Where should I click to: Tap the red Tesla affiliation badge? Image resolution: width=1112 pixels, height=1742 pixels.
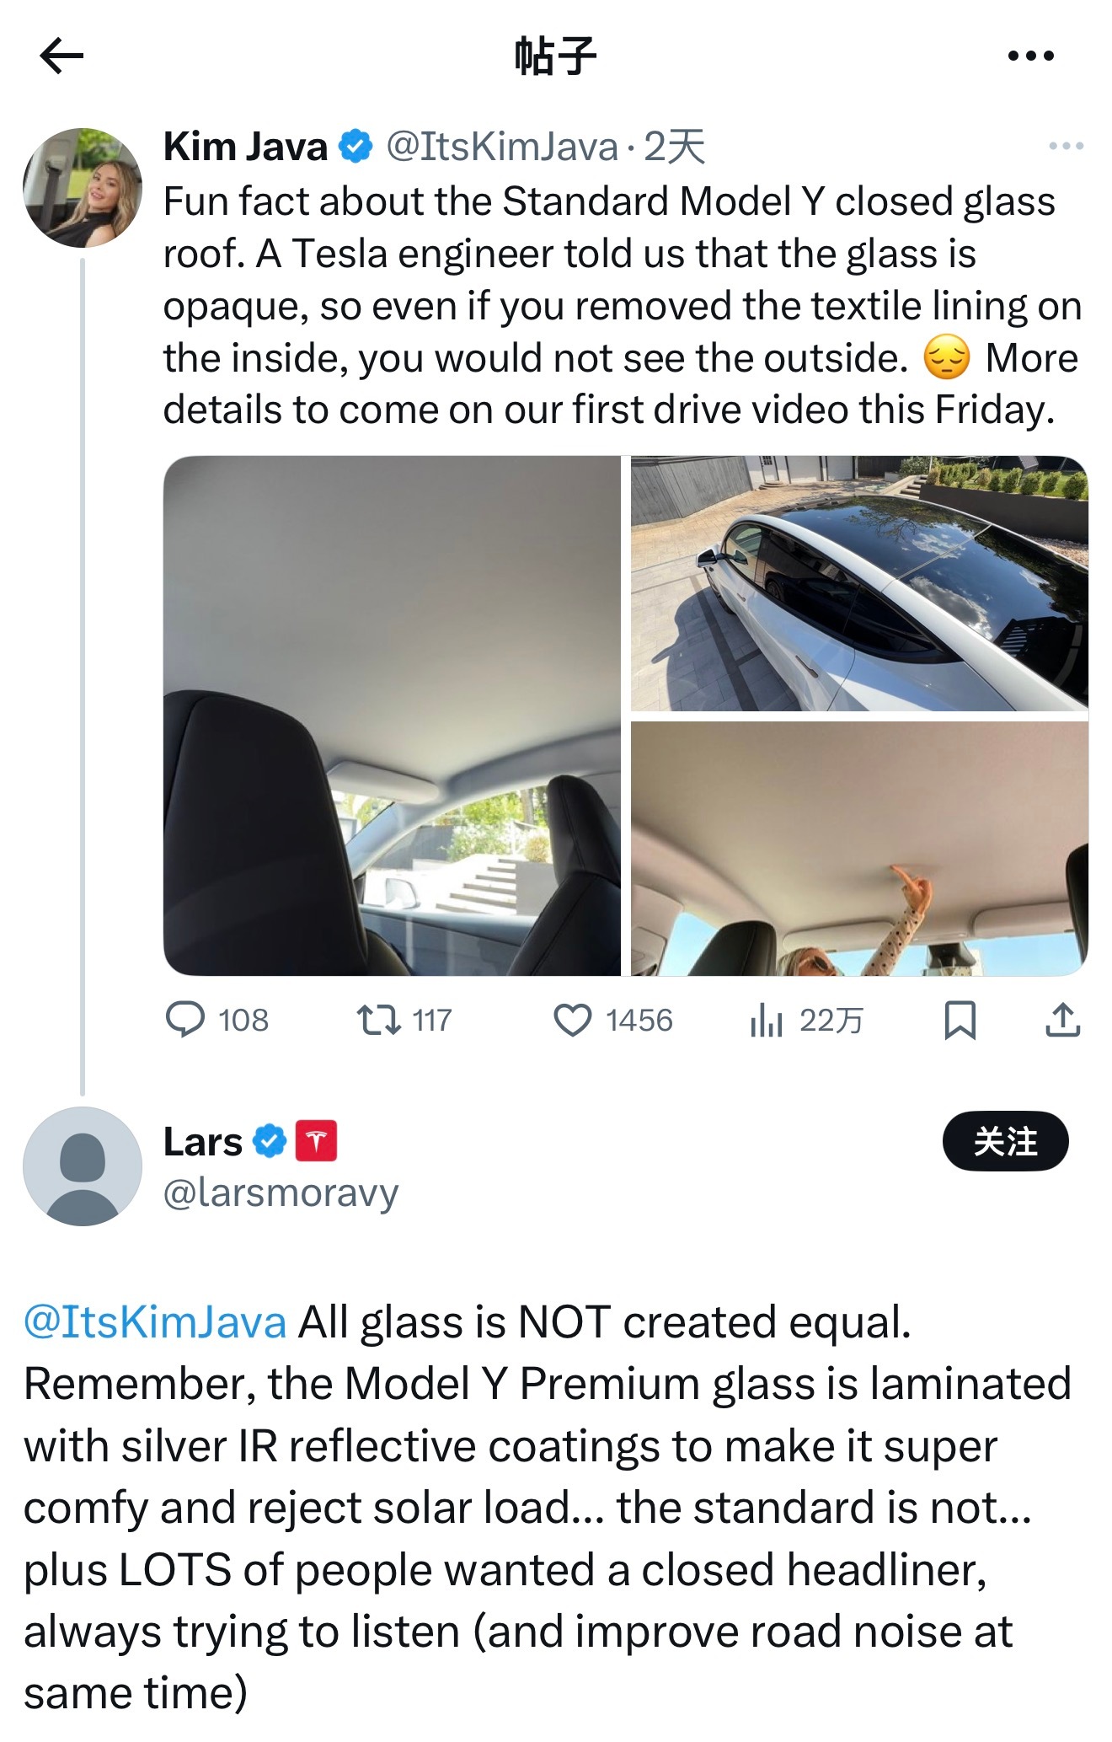point(316,1141)
